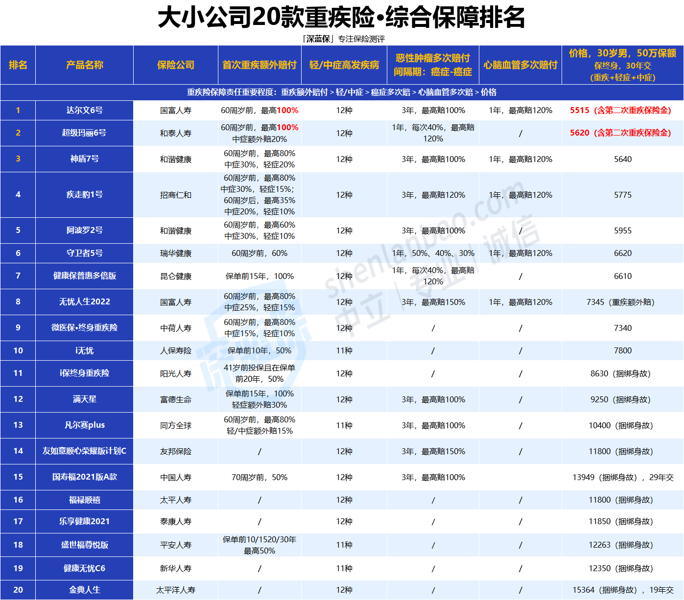
Task: Select product name 阿波罗2号
Action: (x=85, y=230)
